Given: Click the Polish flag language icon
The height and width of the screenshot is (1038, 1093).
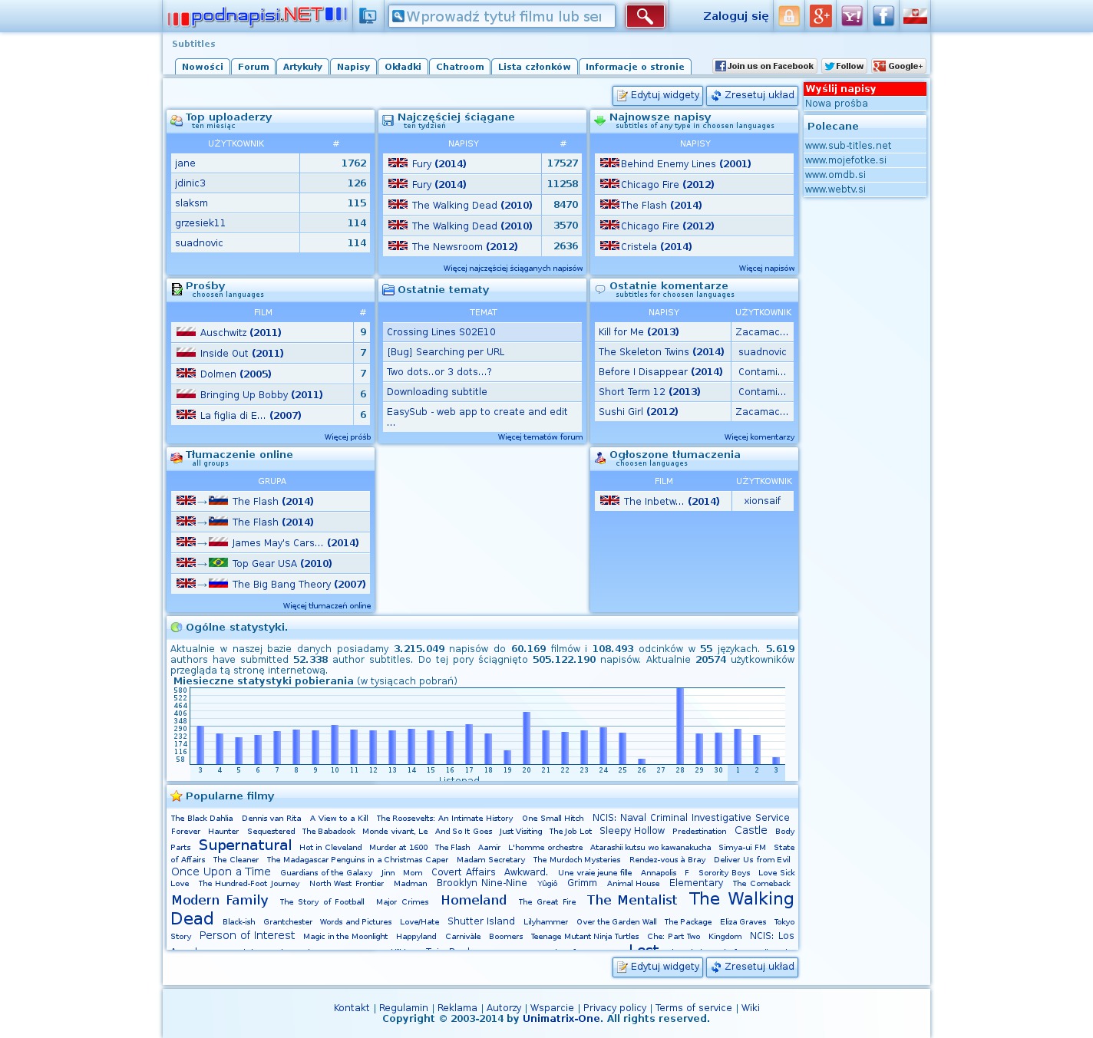Looking at the screenshot, I should [915, 16].
